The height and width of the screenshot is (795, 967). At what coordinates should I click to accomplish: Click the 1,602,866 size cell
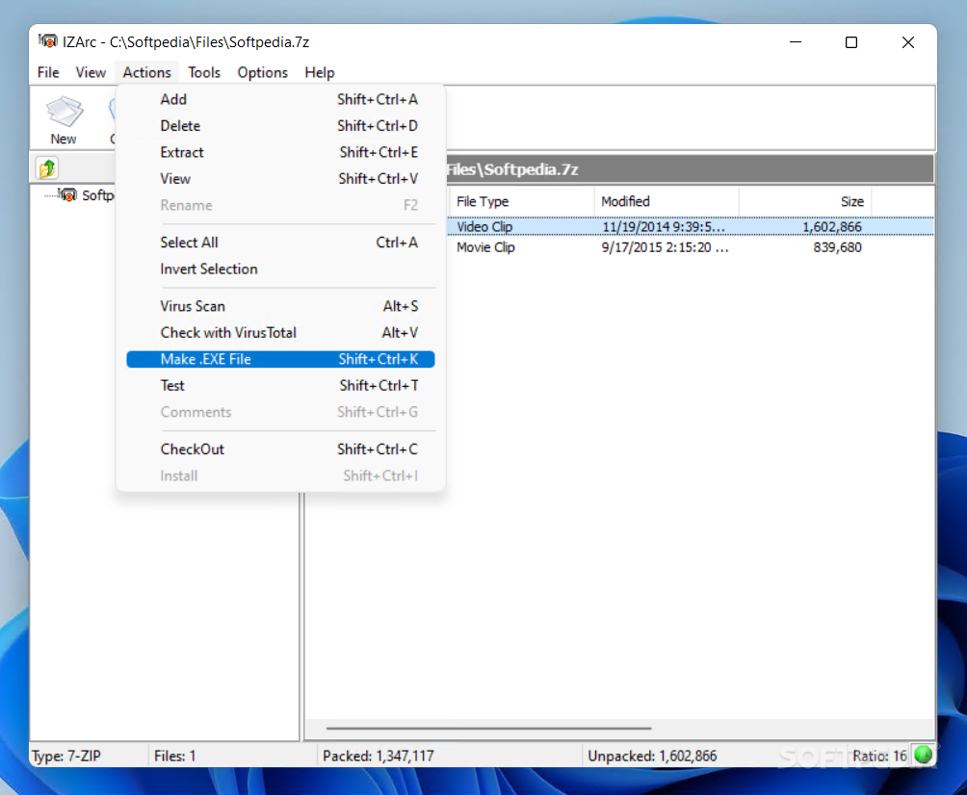831,227
